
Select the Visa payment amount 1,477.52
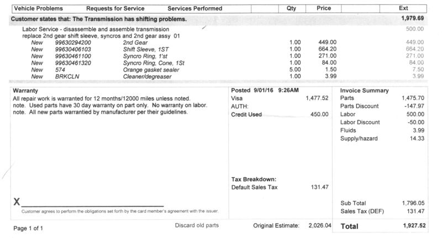point(317,98)
